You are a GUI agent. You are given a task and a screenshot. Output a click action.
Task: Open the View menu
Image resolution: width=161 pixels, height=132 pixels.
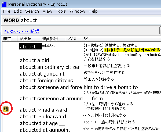click(47, 11)
